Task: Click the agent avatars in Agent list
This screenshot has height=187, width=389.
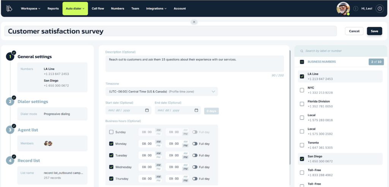Action: tap(48, 143)
